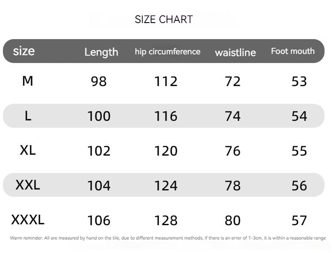Select the 'size' column header
The width and height of the screenshot is (332, 253).
tap(24, 51)
